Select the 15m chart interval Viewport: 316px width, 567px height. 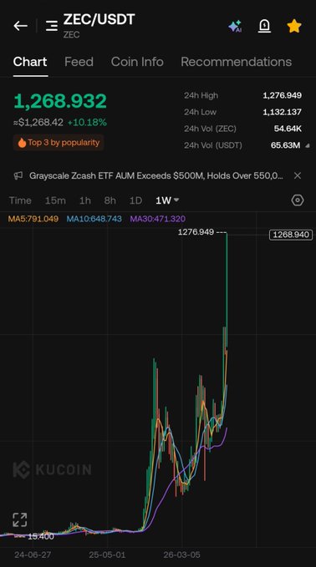55,200
